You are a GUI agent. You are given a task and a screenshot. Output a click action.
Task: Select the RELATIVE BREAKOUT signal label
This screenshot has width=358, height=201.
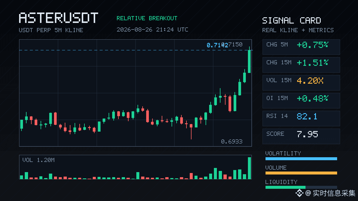[x=147, y=18]
